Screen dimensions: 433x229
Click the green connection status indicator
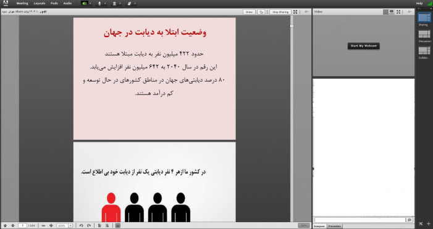[x=430, y=3]
